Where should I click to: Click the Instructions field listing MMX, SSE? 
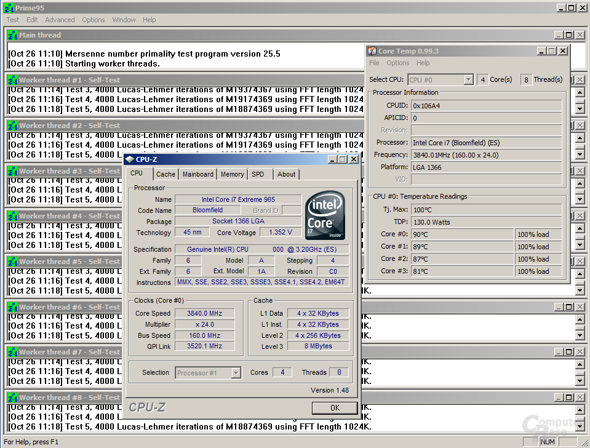pos(261,282)
